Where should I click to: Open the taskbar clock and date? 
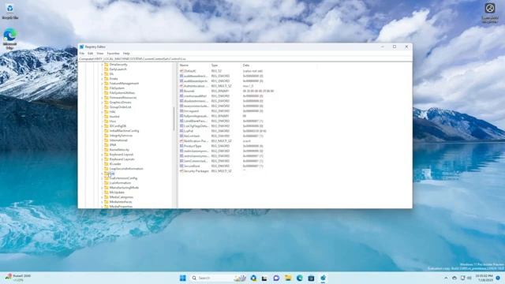tap(484, 278)
